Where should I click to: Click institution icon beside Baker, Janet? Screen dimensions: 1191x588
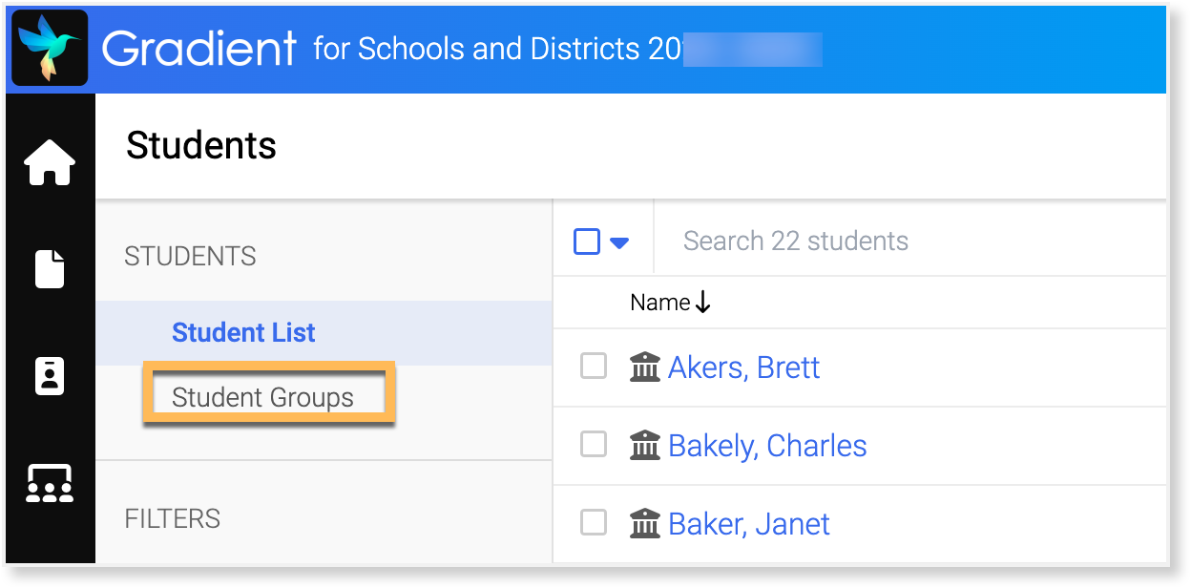pos(646,523)
